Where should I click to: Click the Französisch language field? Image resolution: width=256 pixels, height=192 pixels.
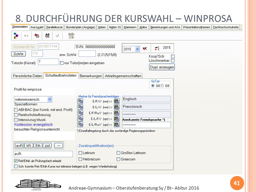pyautogui.click(x=146, y=107)
